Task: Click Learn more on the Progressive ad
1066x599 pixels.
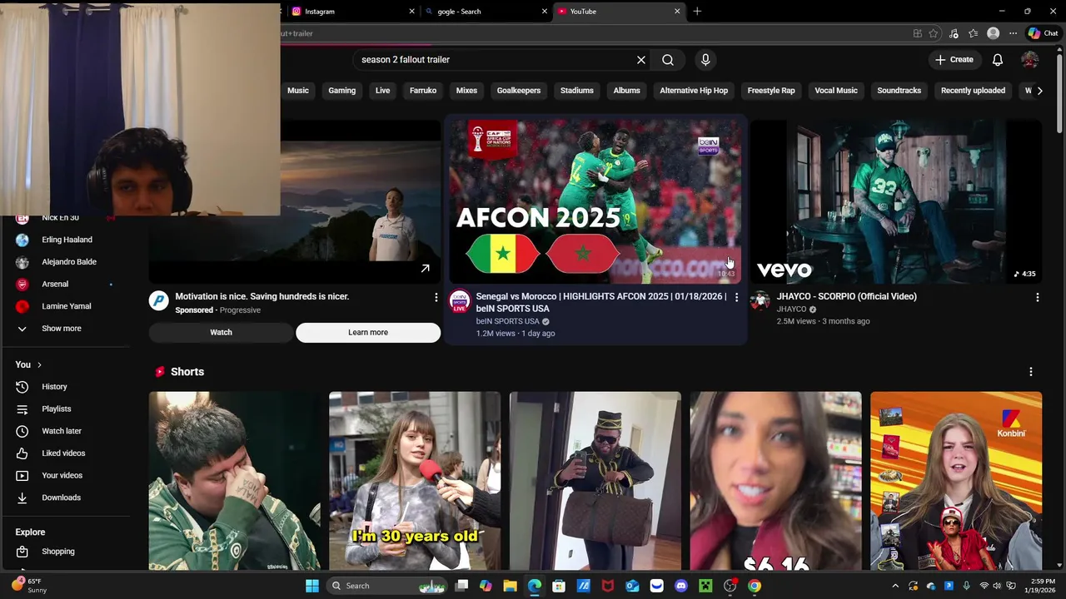Action: coord(368,332)
